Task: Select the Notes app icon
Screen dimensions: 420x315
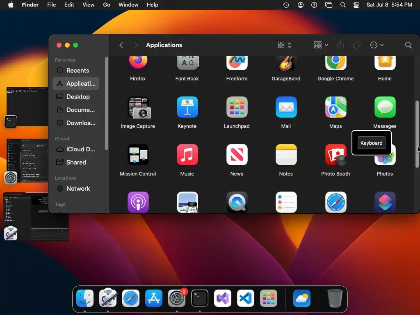Action: tap(286, 155)
